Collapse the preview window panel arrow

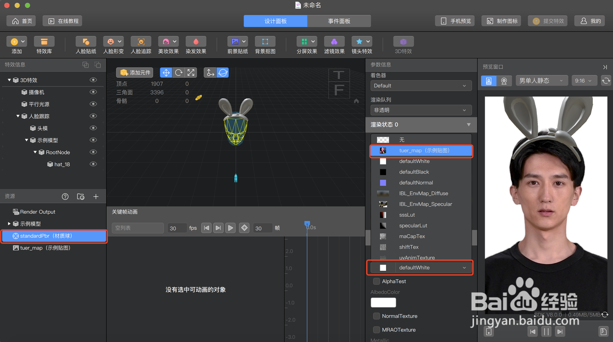[605, 67]
